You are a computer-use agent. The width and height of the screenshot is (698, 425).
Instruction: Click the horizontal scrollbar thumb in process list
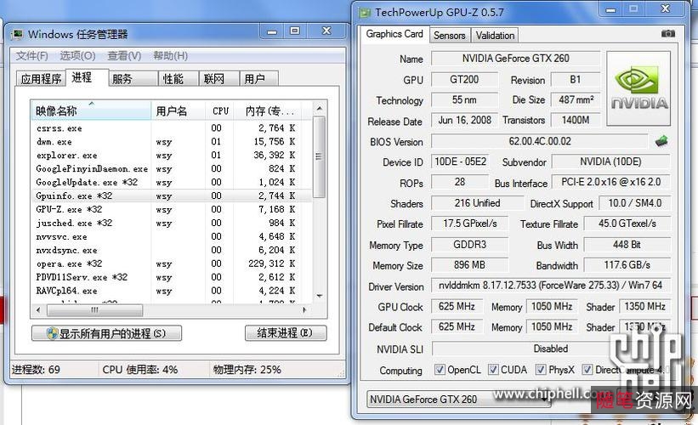[x=94, y=309]
